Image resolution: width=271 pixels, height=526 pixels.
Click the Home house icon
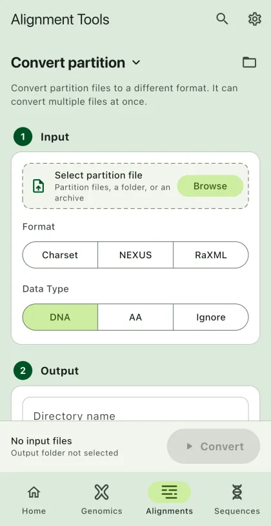point(34,492)
